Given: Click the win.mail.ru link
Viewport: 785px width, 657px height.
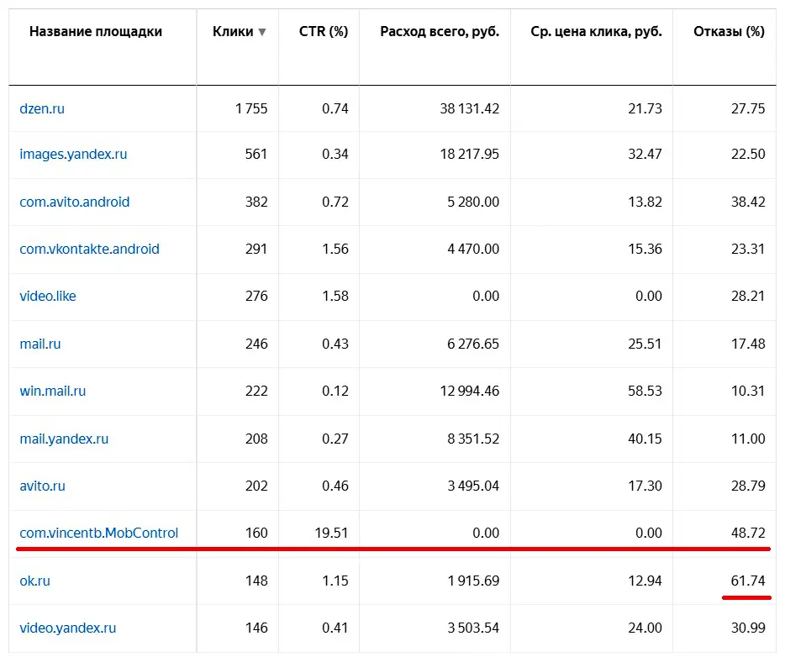Looking at the screenshot, I should click(53, 391).
